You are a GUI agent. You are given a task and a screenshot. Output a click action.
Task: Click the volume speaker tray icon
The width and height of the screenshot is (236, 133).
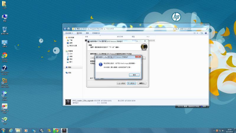click(223, 130)
